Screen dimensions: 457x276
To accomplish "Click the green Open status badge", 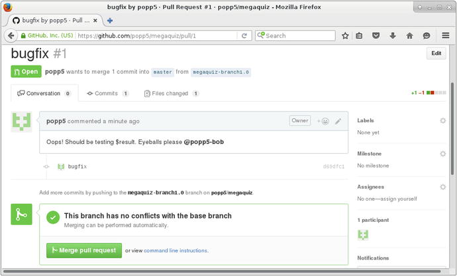I will (26, 71).
